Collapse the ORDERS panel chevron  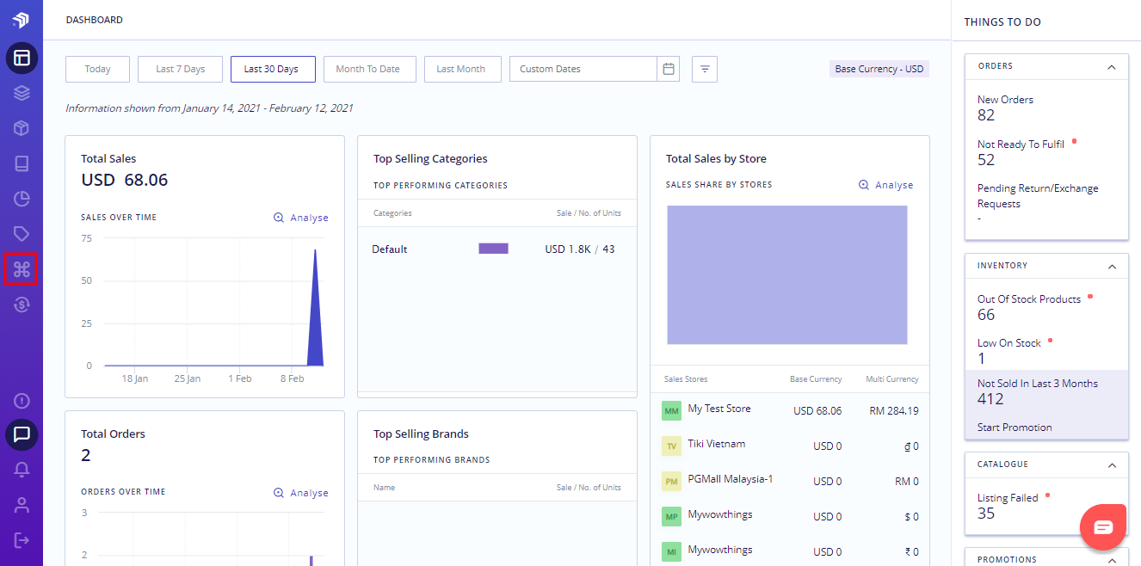(1112, 66)
